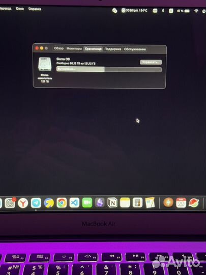
Task: Open the fan control 3026rpm / 54°C status item
Action: 134,11
